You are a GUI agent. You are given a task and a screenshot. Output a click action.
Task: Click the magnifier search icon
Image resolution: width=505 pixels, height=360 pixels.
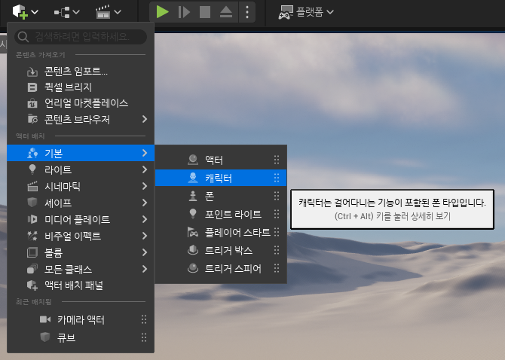tap(23, 37)
